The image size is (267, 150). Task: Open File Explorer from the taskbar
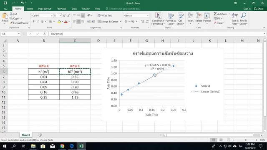(33, 146)
